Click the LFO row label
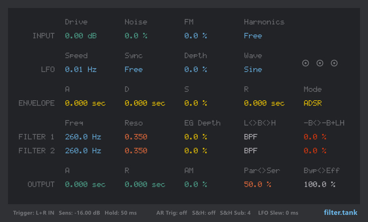 click(48, 69)
